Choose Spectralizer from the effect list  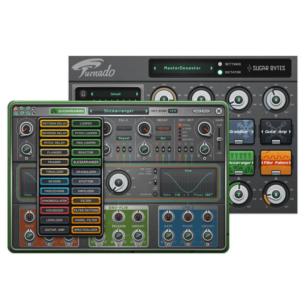point(85,230)
